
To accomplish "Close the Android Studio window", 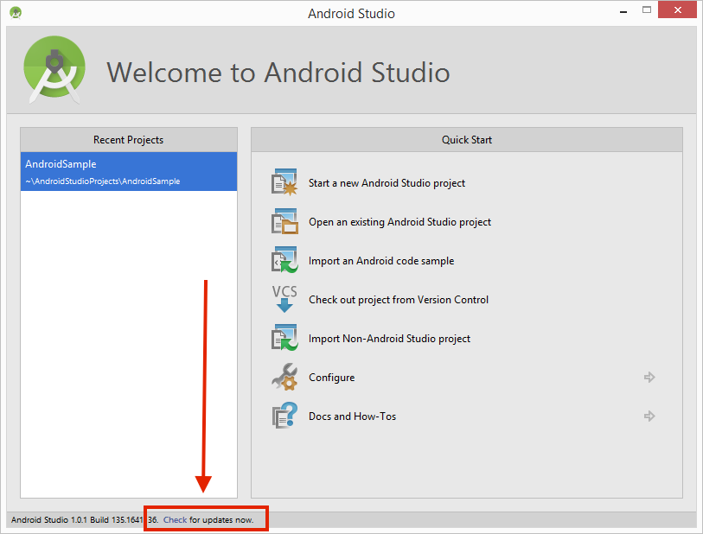I will click(x=677, y=10).
